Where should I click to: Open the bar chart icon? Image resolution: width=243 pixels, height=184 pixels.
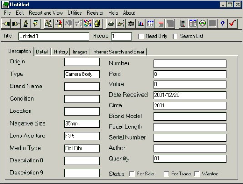[140, 24]
